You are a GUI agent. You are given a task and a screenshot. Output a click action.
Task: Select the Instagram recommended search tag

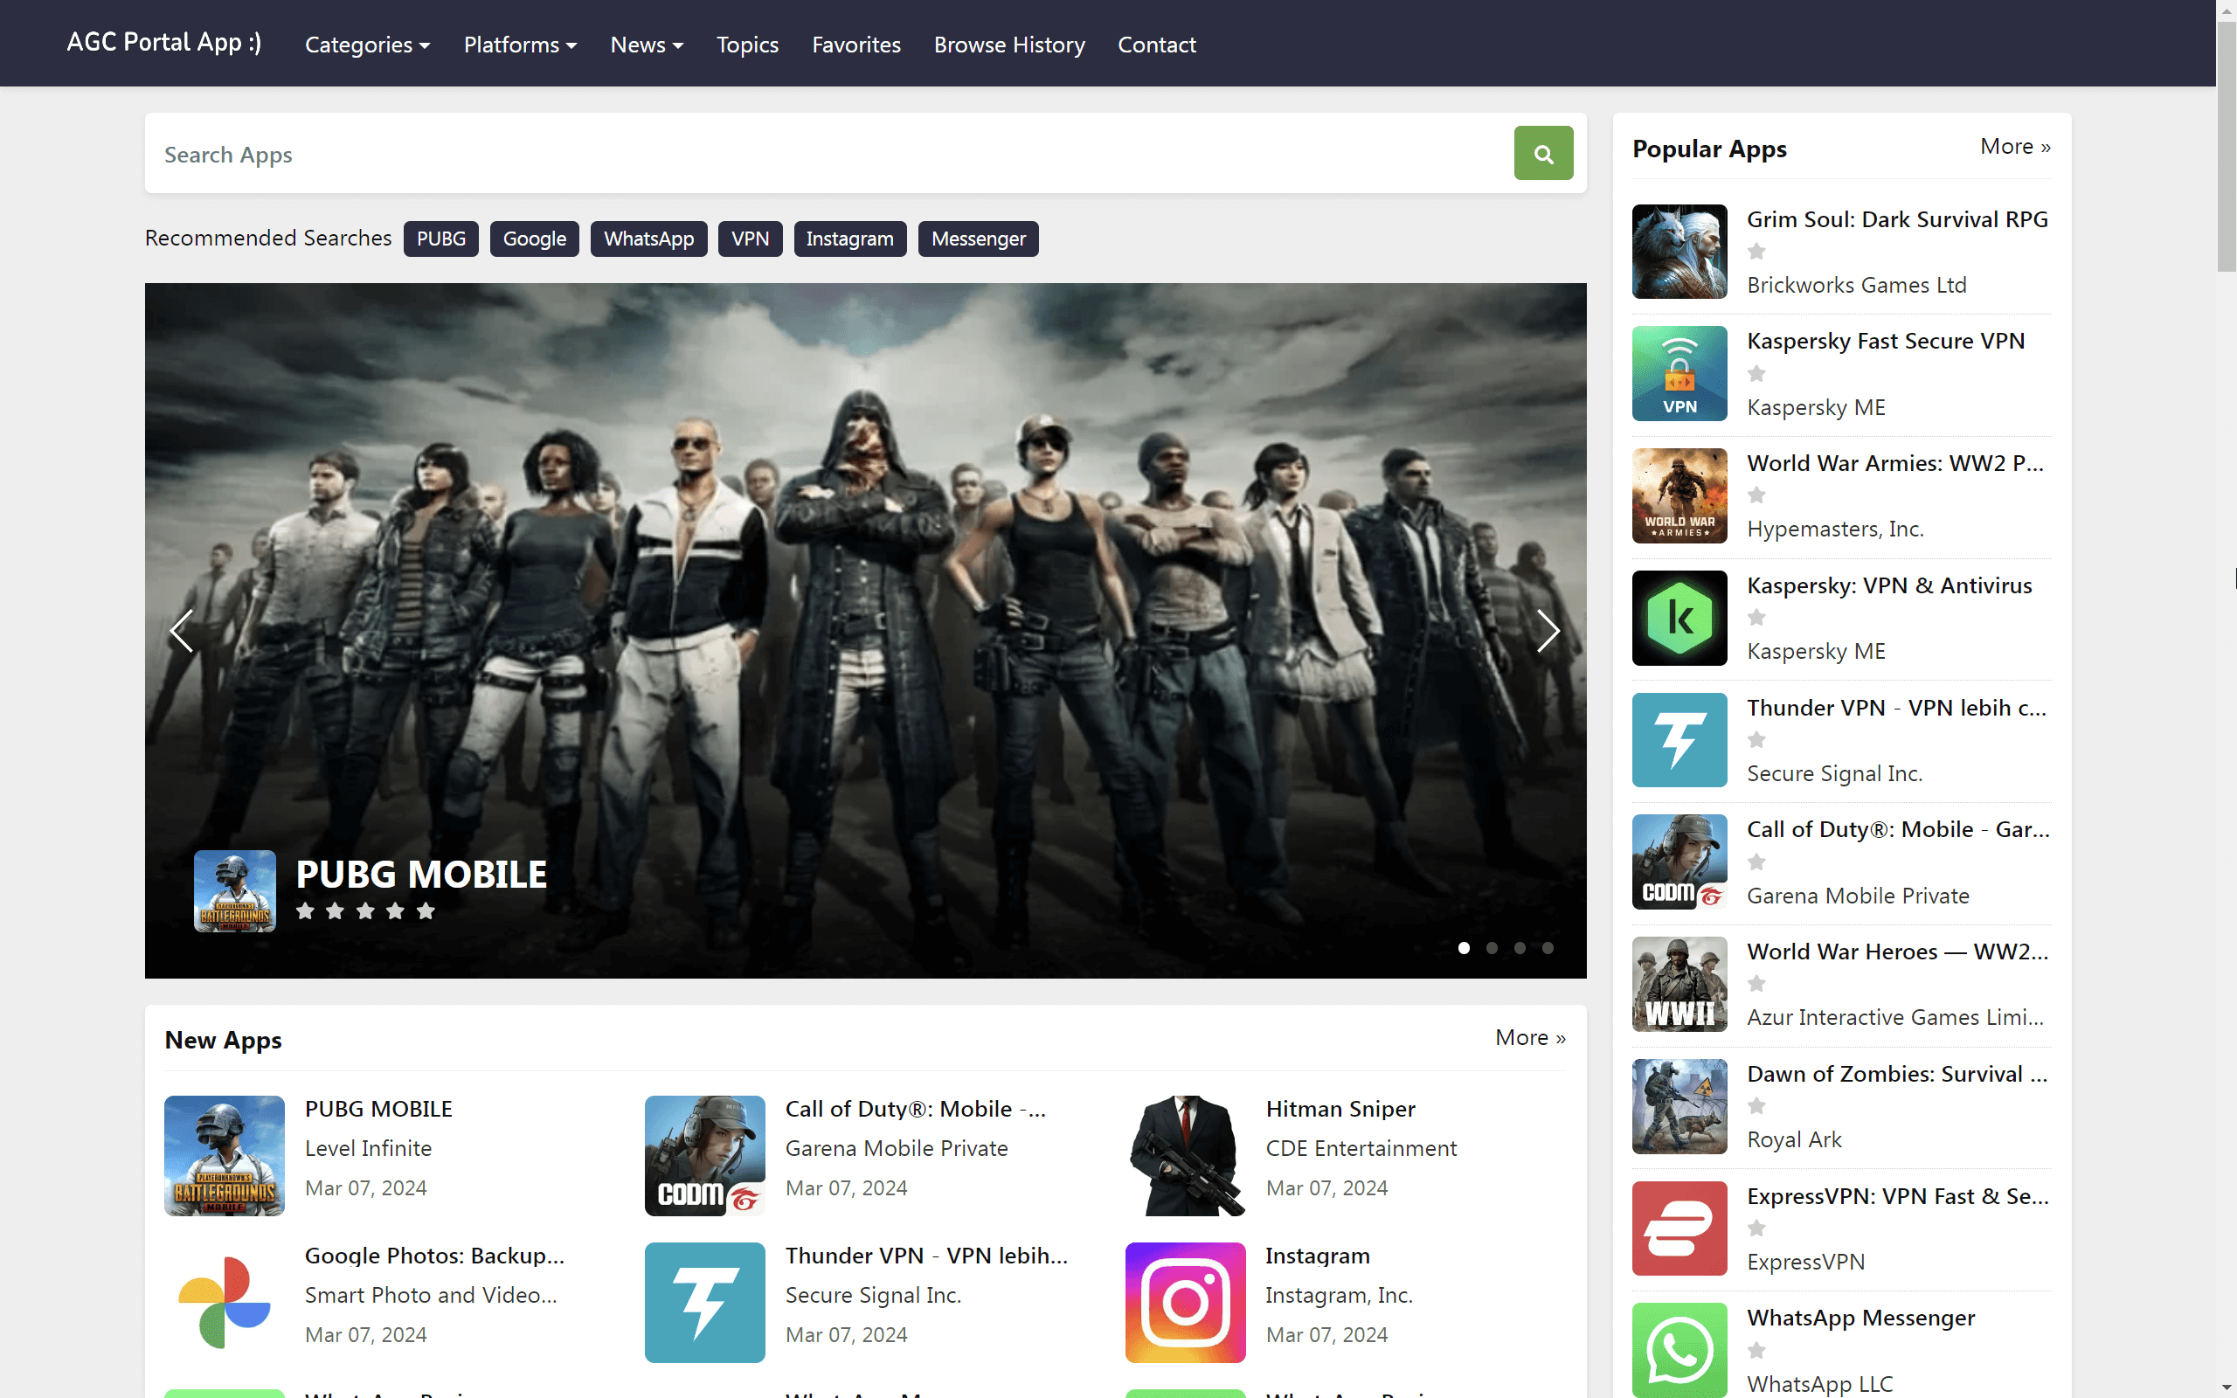pyautogui.click(x=849, y=239)
